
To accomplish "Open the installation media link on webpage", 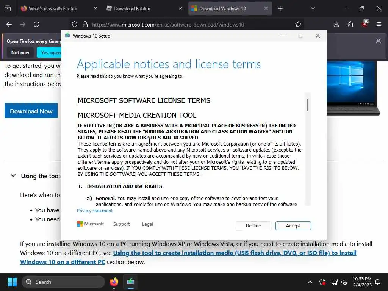I will point(188,257).
